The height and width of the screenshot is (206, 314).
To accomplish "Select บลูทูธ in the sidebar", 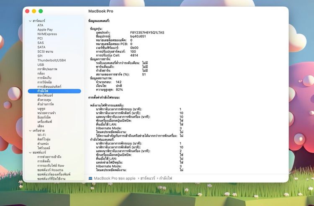I will (41, 108).
